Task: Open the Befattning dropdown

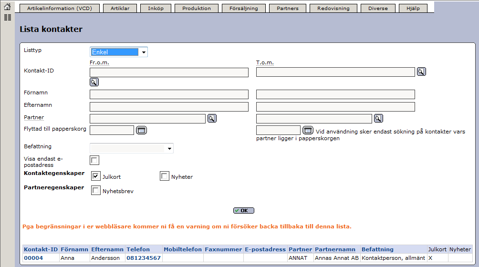Action: pos(132,148)
